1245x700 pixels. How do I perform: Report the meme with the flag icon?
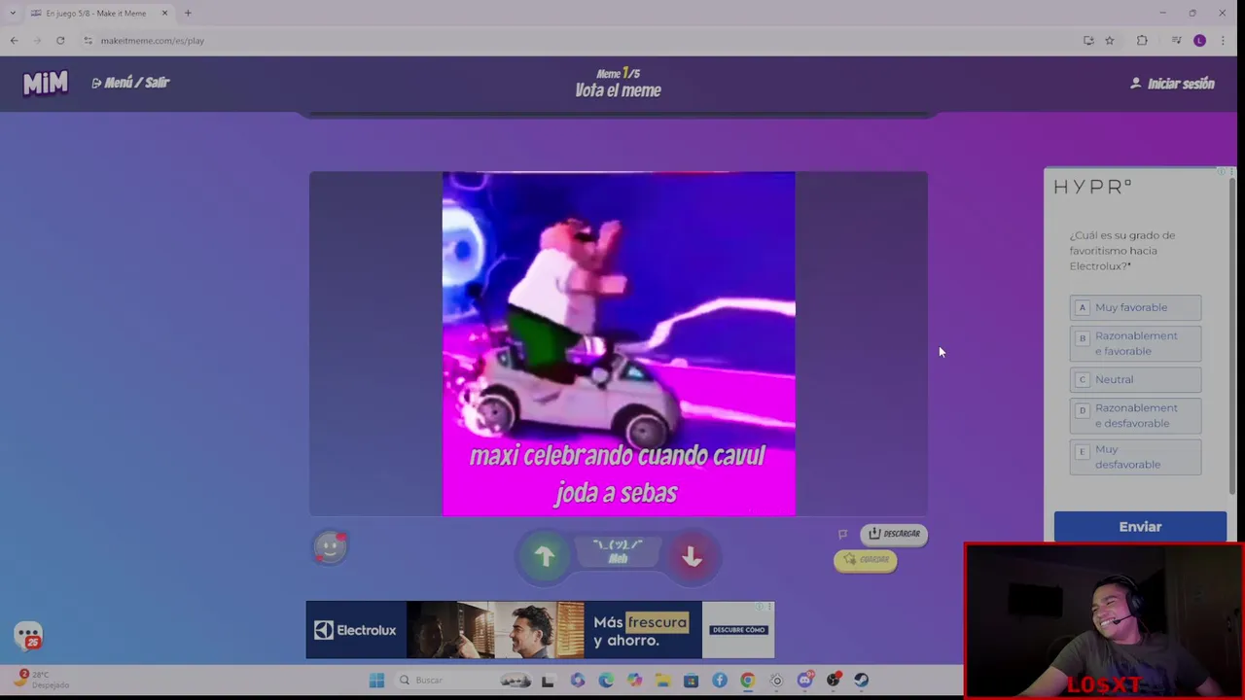(843, 534)
